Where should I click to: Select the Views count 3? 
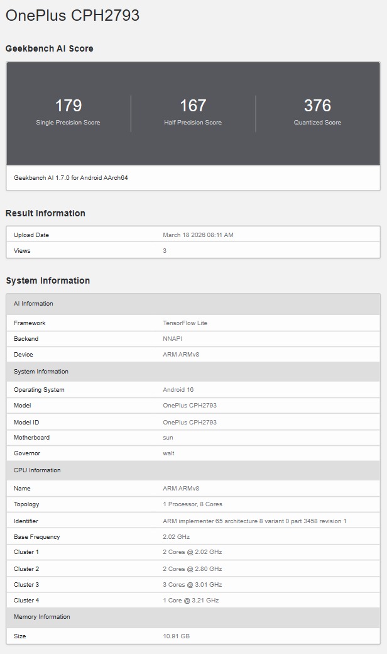[165, 251]
